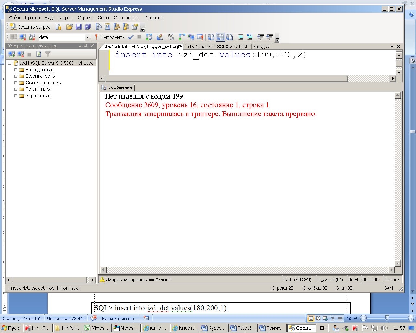The height and width of the screenshot is (333, 416).
Task: Decrease indent of the query text
Action: coord(261,37)
